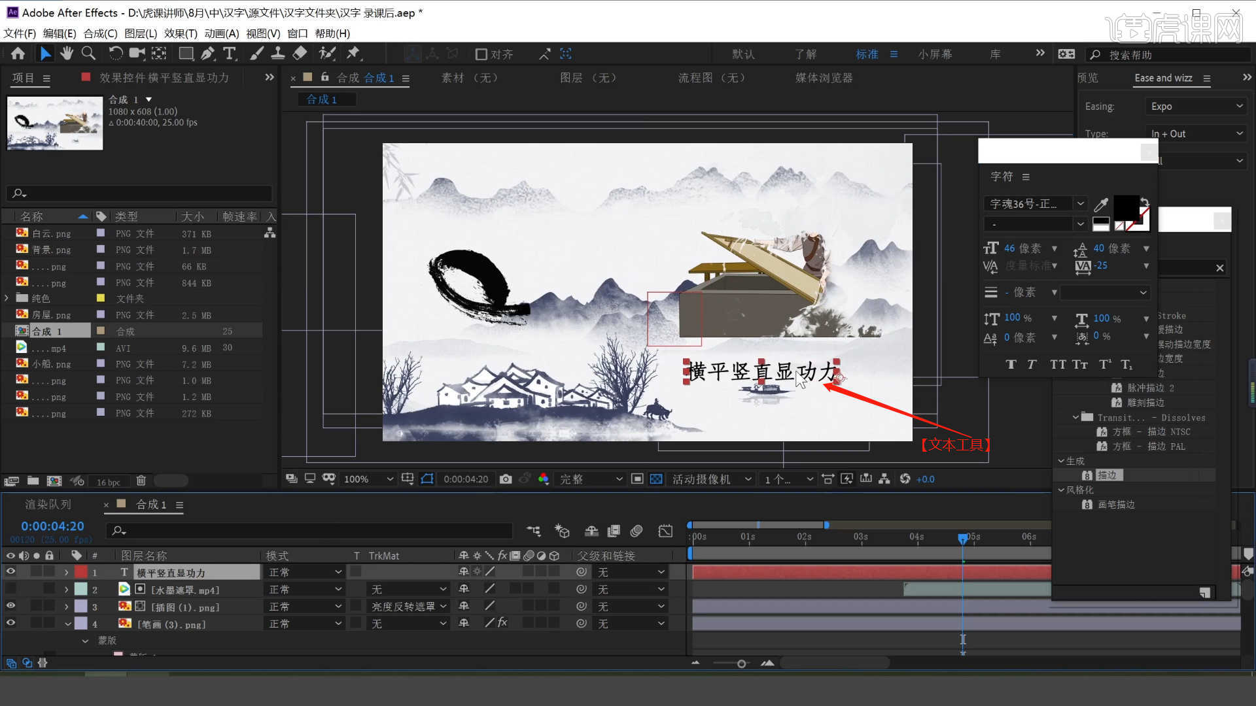1256x706 pixels.
Task: Create a new folder in Project panel
Action: point(33,481)
